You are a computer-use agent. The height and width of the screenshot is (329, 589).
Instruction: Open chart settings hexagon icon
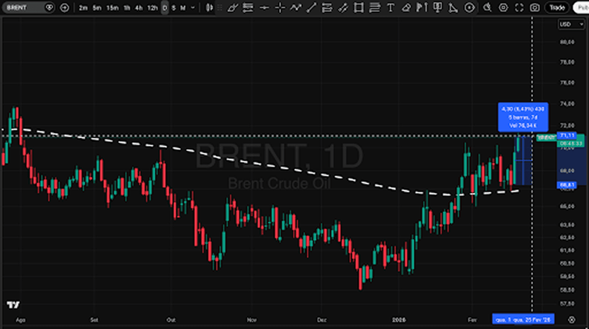[x=503, y=8]
